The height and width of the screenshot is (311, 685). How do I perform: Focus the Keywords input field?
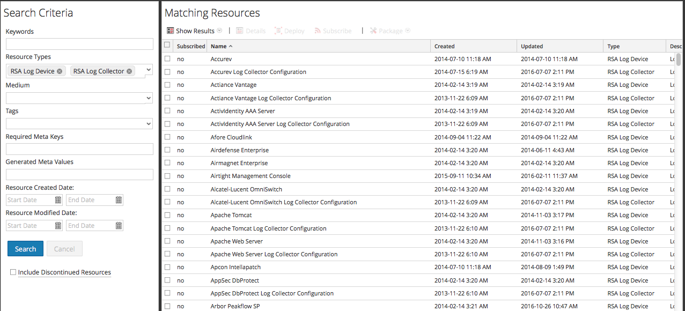tap(79, 44)
